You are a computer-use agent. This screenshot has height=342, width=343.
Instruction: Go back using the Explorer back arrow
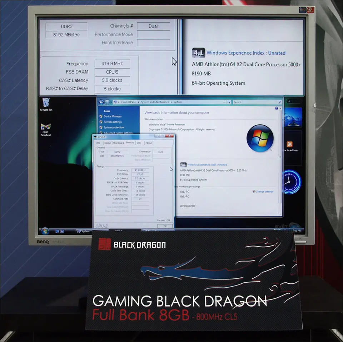(x=101, y=102)
